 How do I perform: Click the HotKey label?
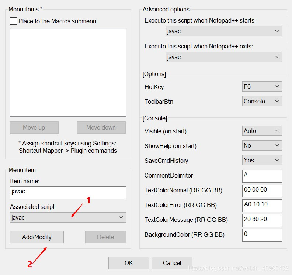pyautogui.click(x=154, y=87)
